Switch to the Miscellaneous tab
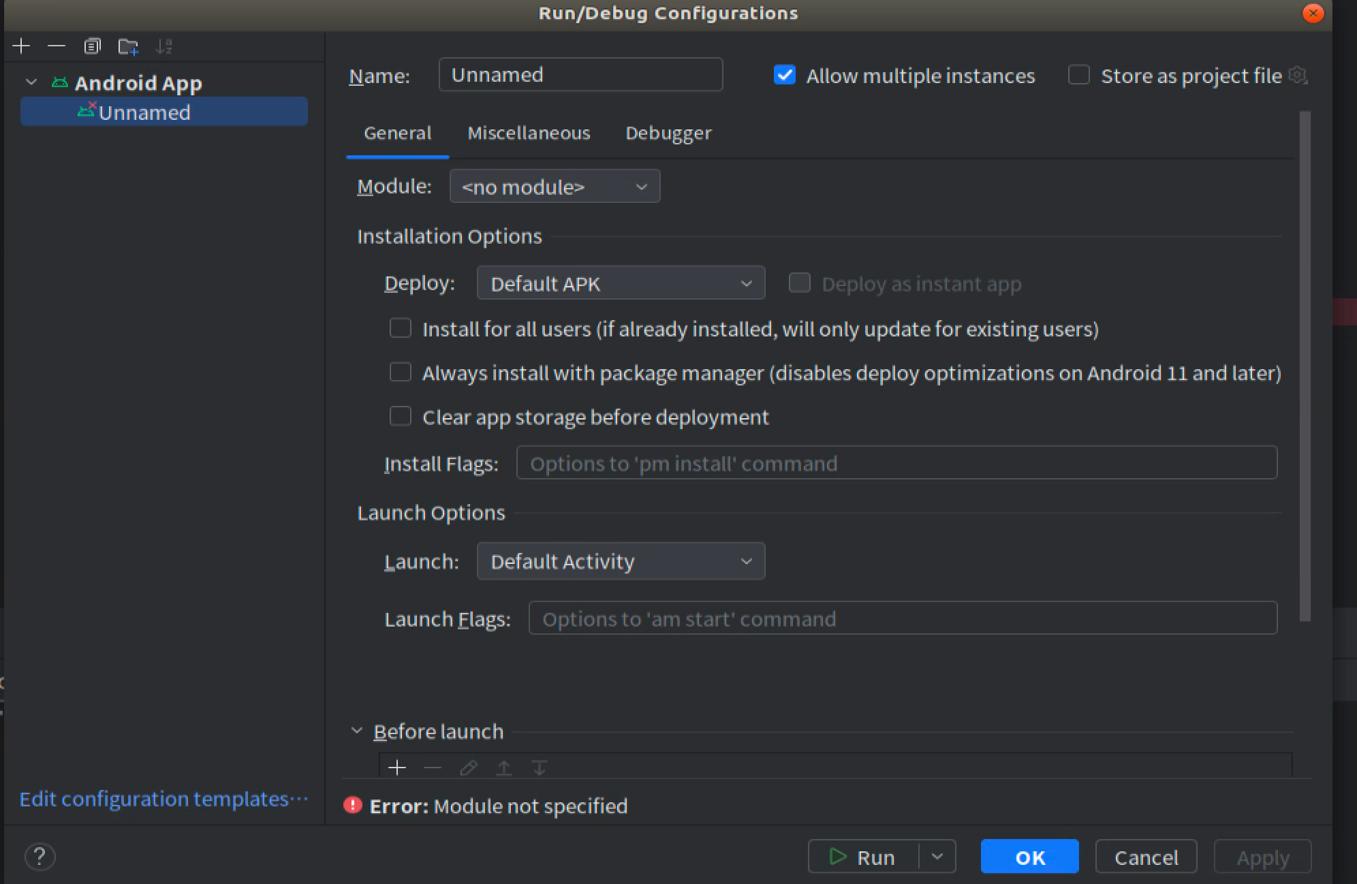 tap(529, 133)
